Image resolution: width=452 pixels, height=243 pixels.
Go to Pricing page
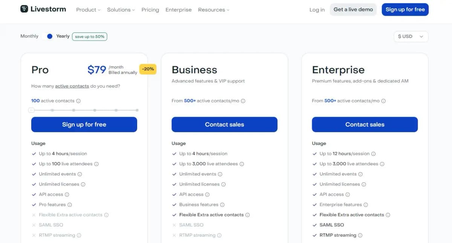(x=150, y=10)
